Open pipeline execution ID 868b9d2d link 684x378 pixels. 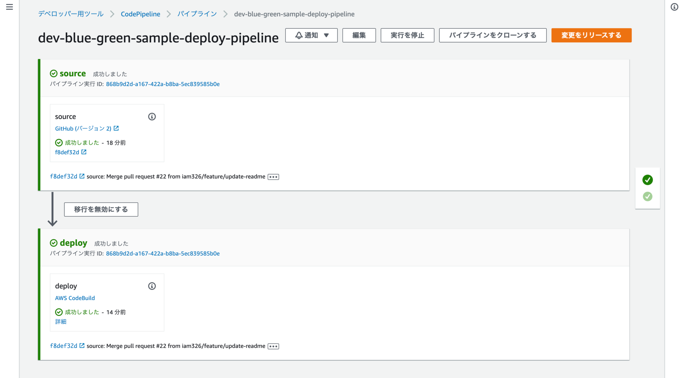click(x=163, y=84)
